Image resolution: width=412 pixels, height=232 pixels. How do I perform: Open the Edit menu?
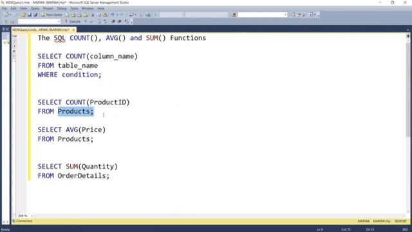pos(14,8)
